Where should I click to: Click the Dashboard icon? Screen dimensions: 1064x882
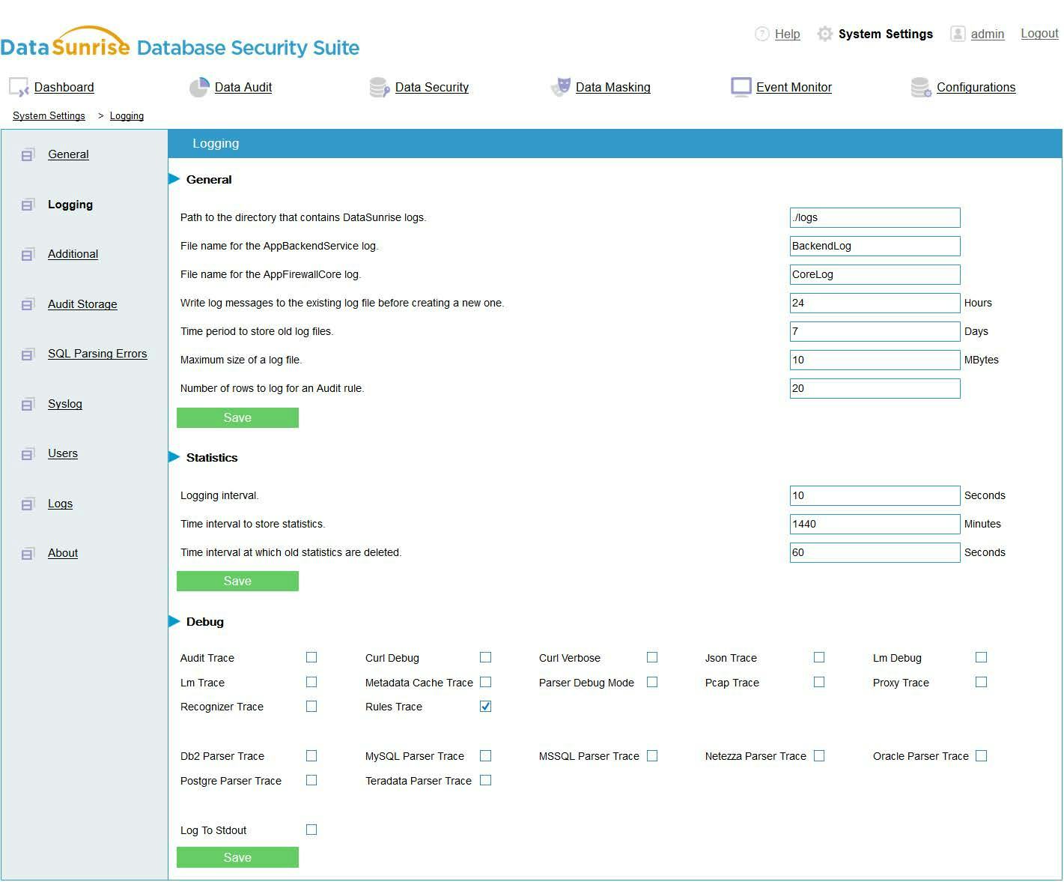[18, 87]
